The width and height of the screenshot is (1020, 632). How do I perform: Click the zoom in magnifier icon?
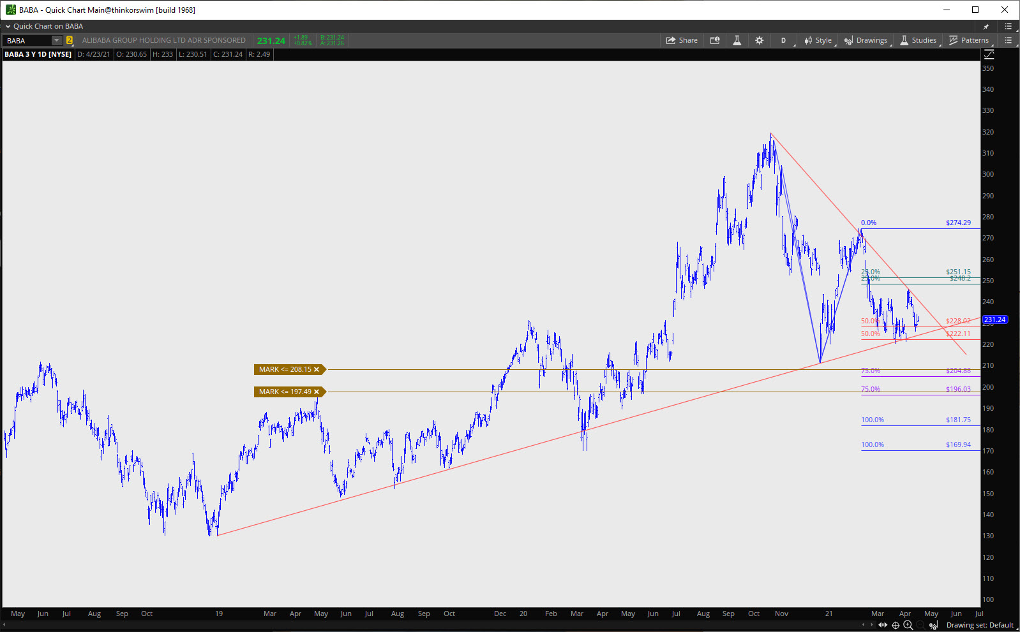coord(908,625)
